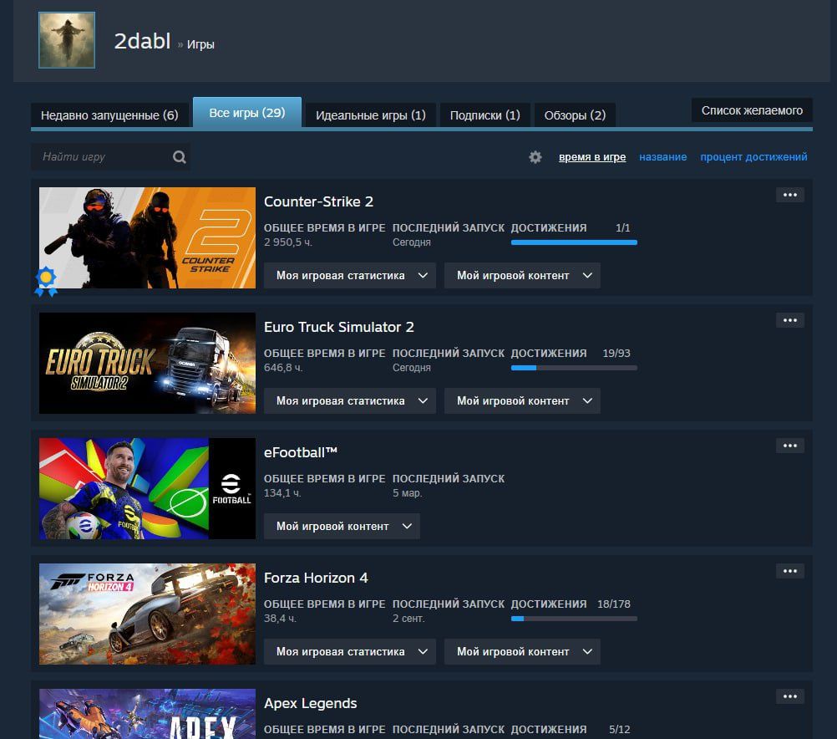The height and width of the screenshot is (739, 837).
Task: Sort games by процент достижений
Action: point(753,157)
